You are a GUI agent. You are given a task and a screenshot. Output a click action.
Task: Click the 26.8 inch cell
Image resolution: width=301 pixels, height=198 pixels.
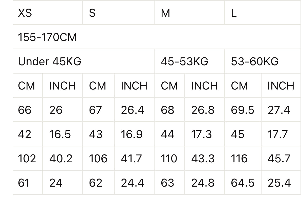pos(203,110)
